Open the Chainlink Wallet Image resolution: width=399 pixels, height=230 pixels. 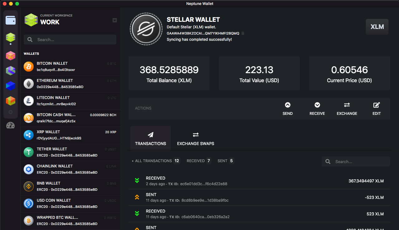[x=70, y=169]
